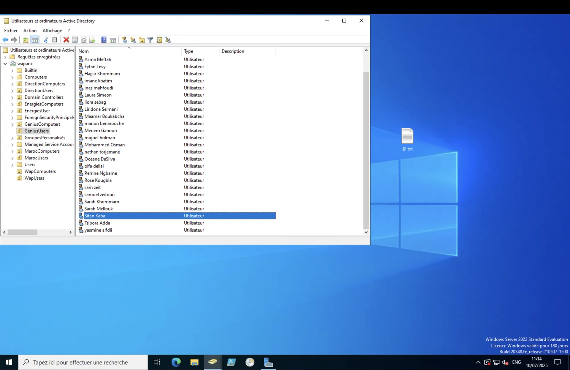This screenshot has height=370, width=570.
Task: Open Task View on taskbar
Action: point(157,362)
